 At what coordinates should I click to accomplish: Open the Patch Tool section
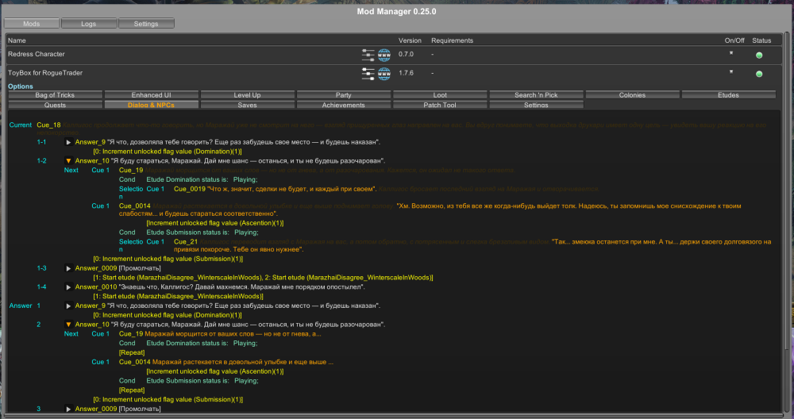[x=439, y=105]
